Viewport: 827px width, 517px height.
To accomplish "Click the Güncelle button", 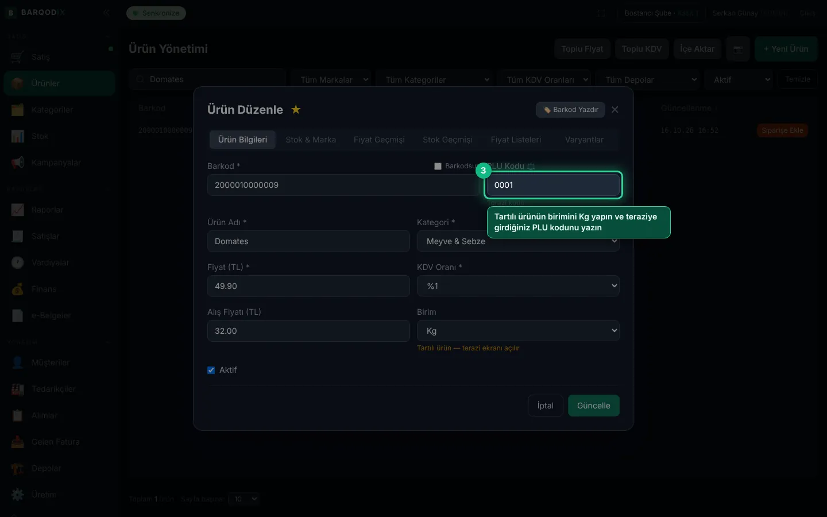I will [x=594, y=406].
